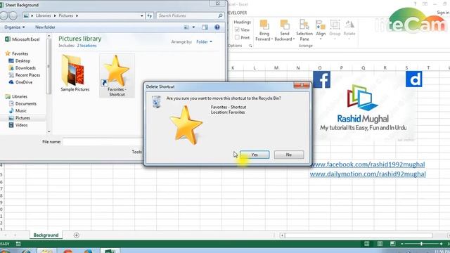Click the search magnifier icon
This screenshot has height=253, width=450.
[220, 15]
